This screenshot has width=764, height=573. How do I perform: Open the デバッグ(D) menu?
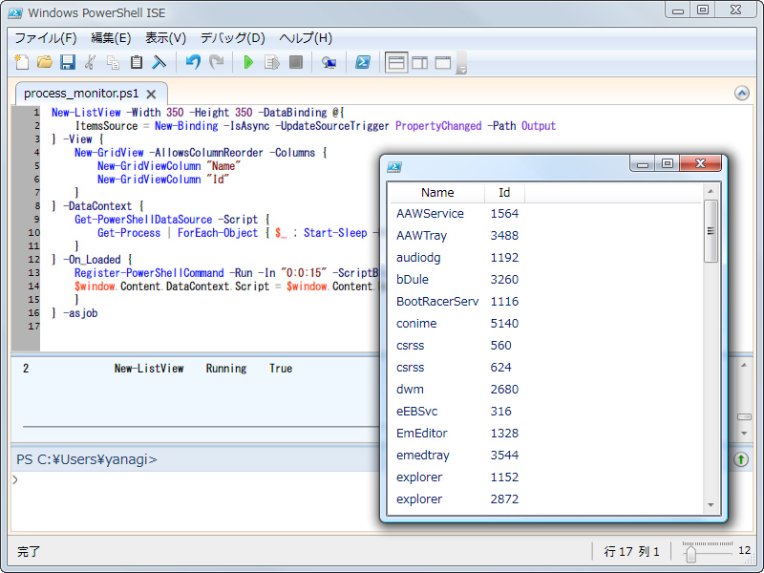click(x=232, y=38)
